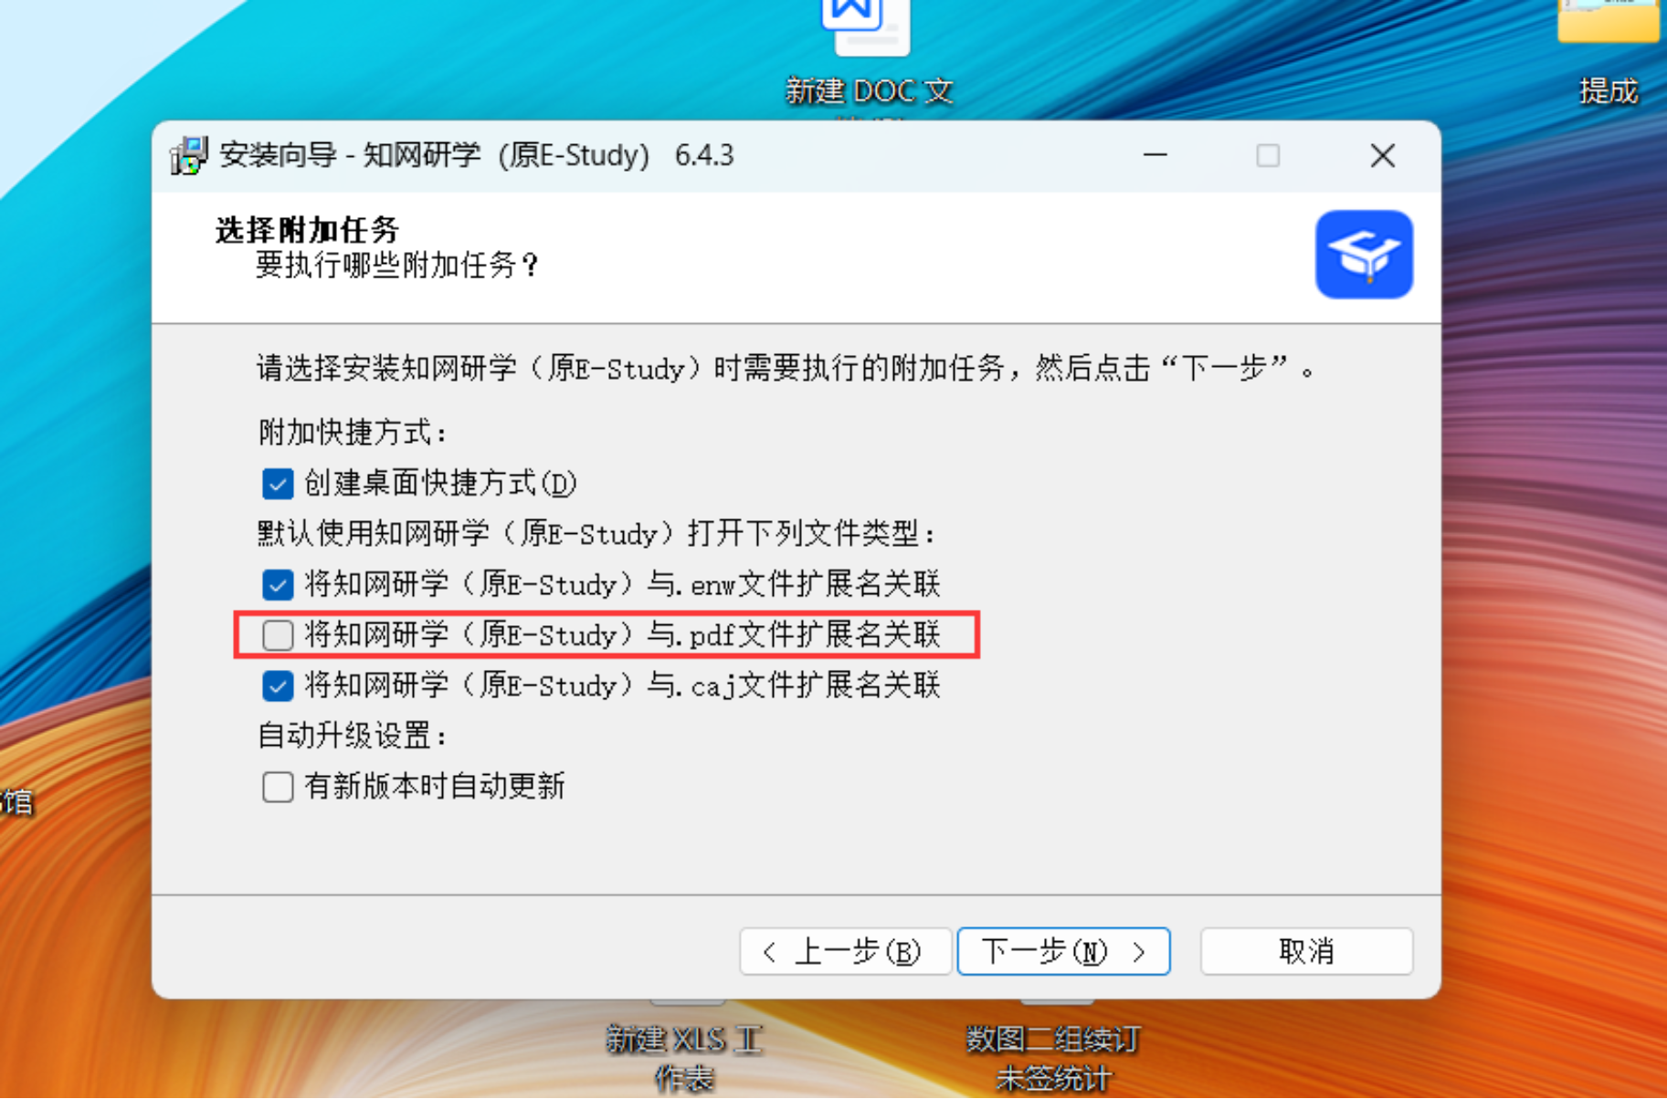
Task: Enable the .pdf file association checkbox
Action: 278,634
